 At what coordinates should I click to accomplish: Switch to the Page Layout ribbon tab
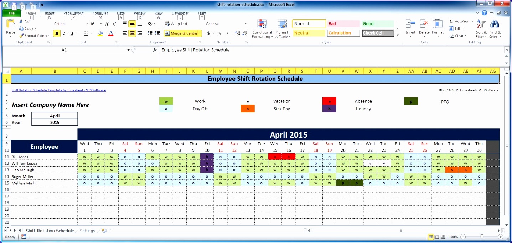click(x=73, y=13)
